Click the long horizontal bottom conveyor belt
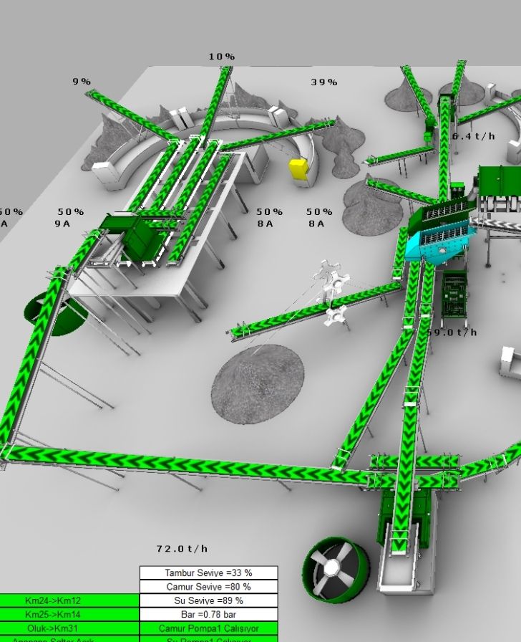This screenshot has width=521, height=642. [179, 466]
